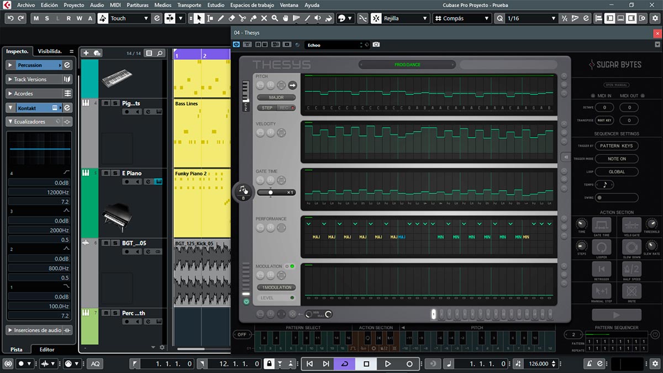Open the Proyecto menu
The height and width of the screenshot is (373, 663).
click(x=73, y=5)
